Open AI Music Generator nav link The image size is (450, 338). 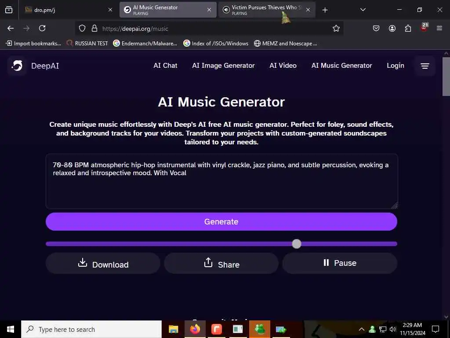pos(342,66)
